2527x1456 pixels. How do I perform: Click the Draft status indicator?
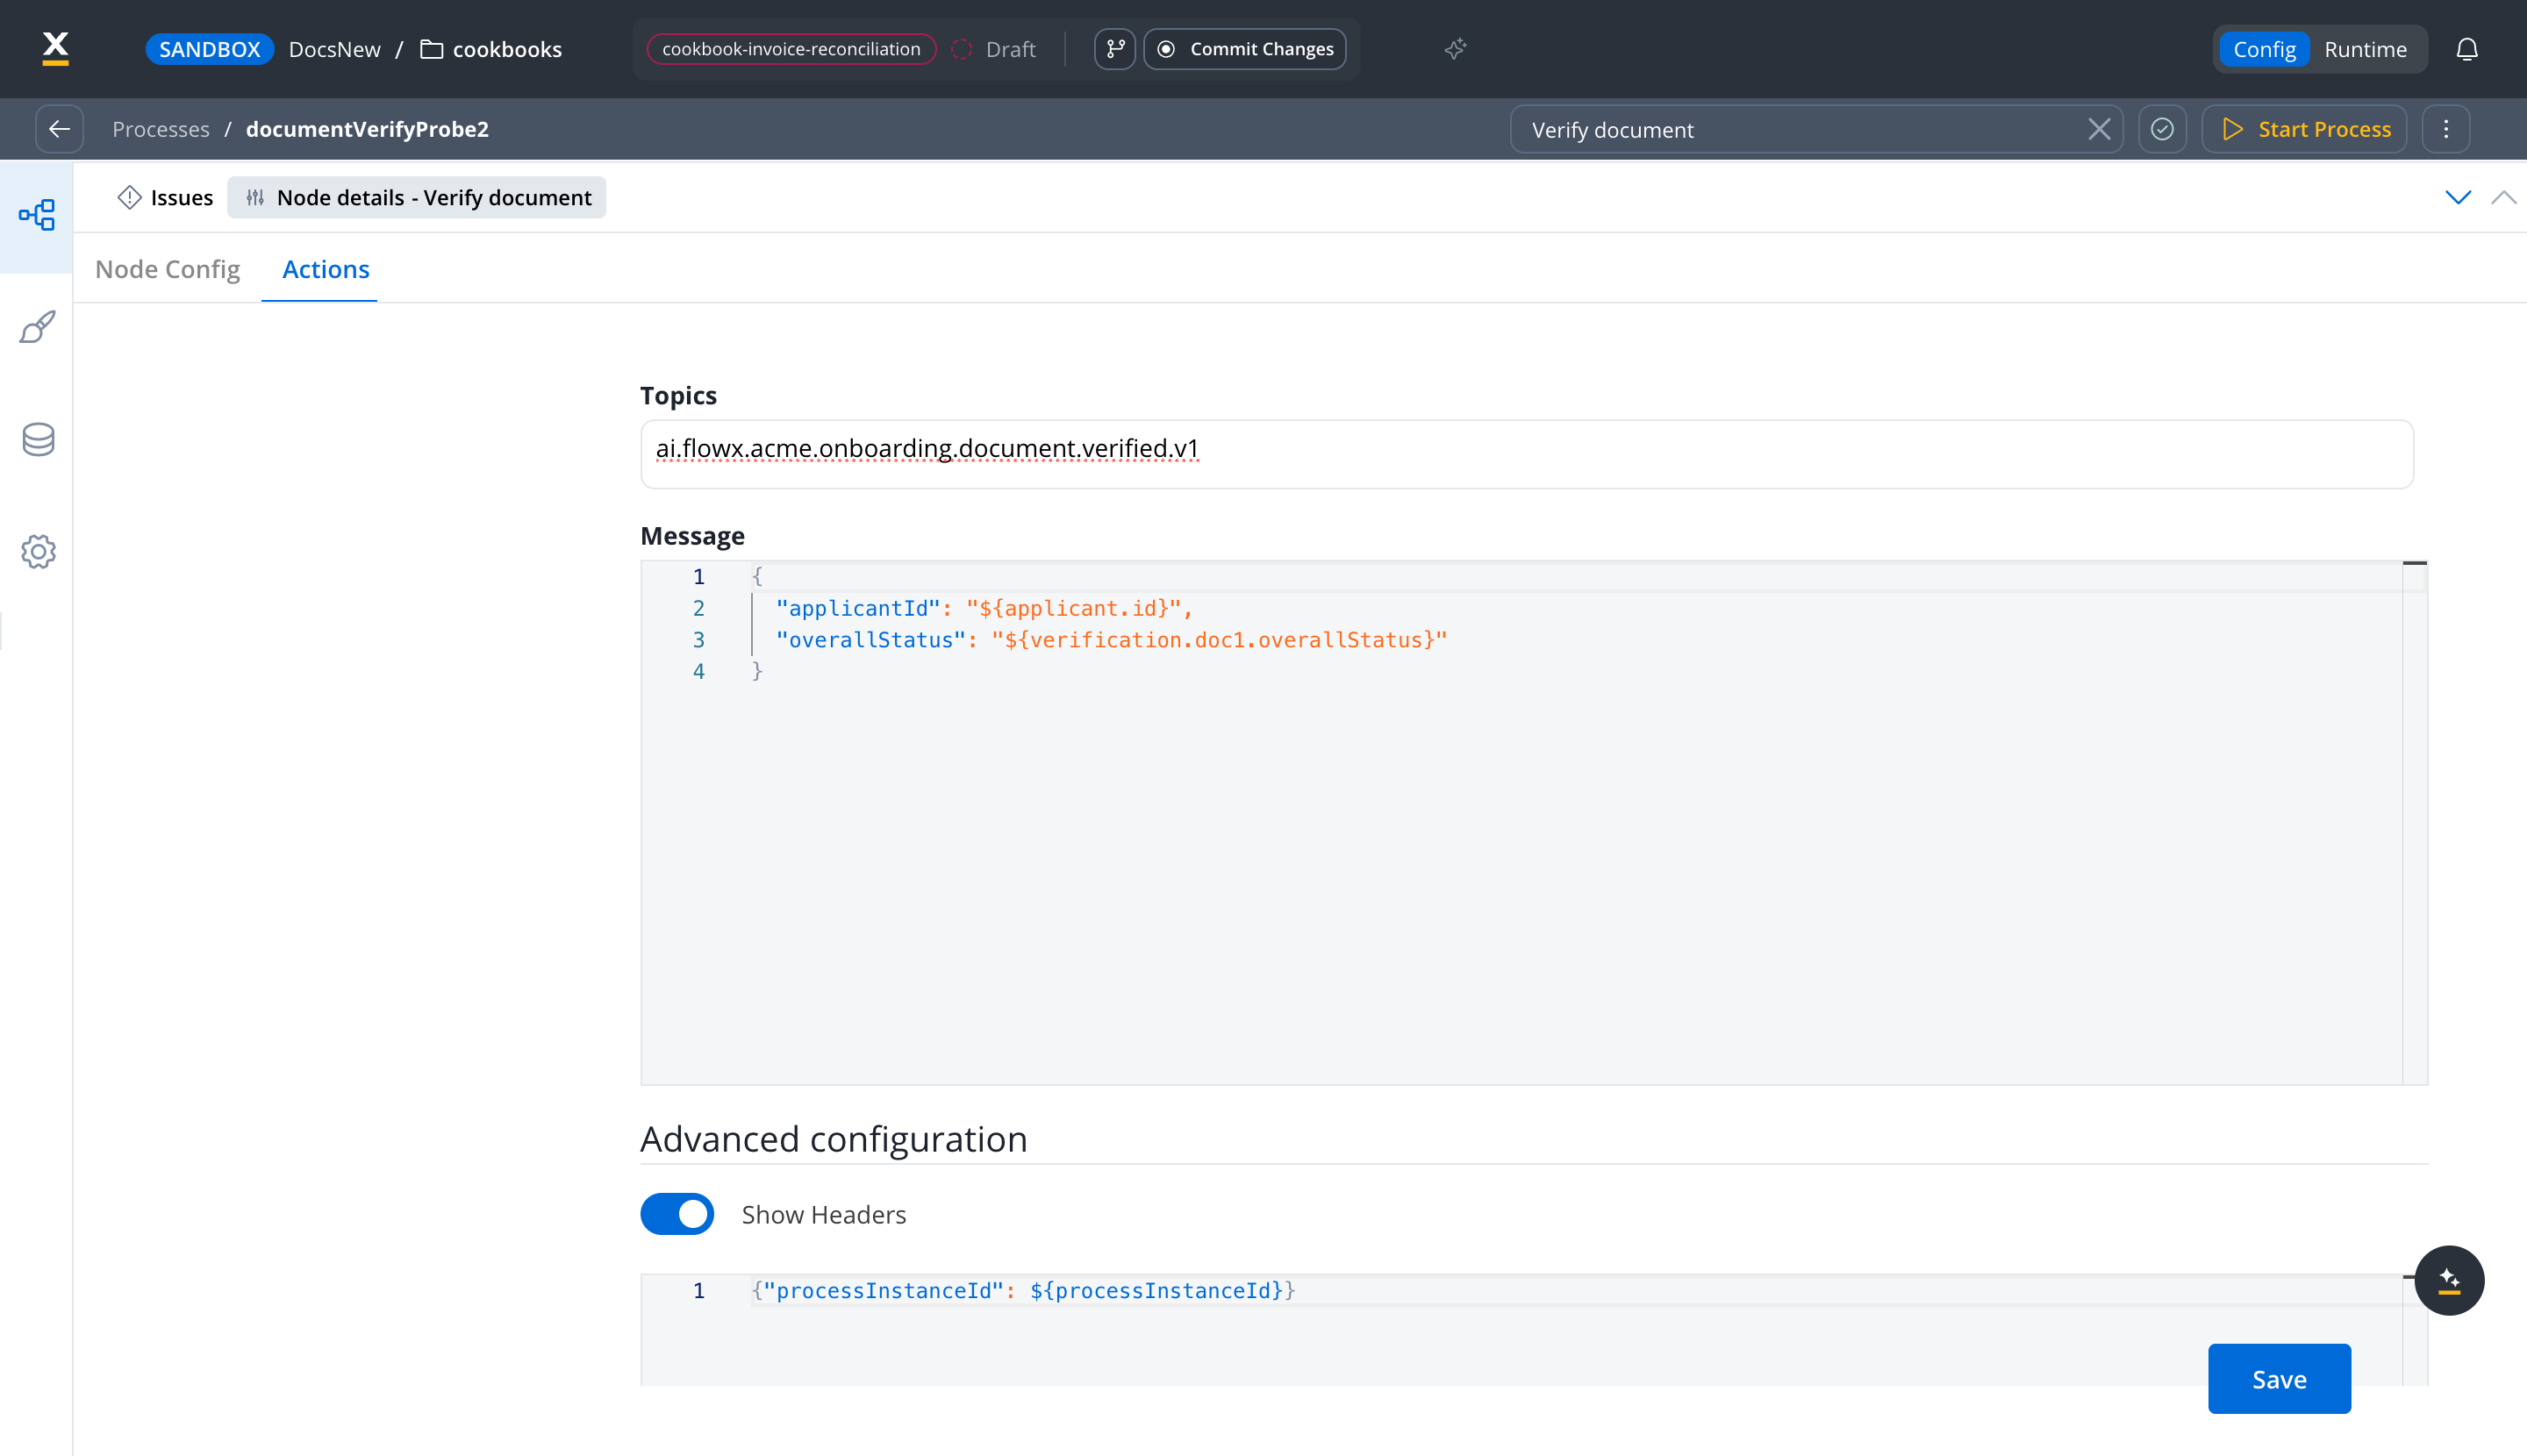994,49
